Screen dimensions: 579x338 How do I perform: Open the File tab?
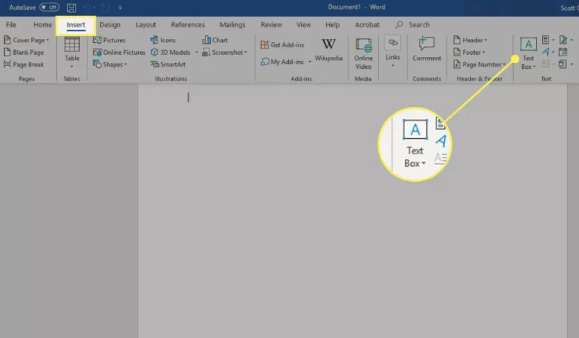[x=11, y=25]
